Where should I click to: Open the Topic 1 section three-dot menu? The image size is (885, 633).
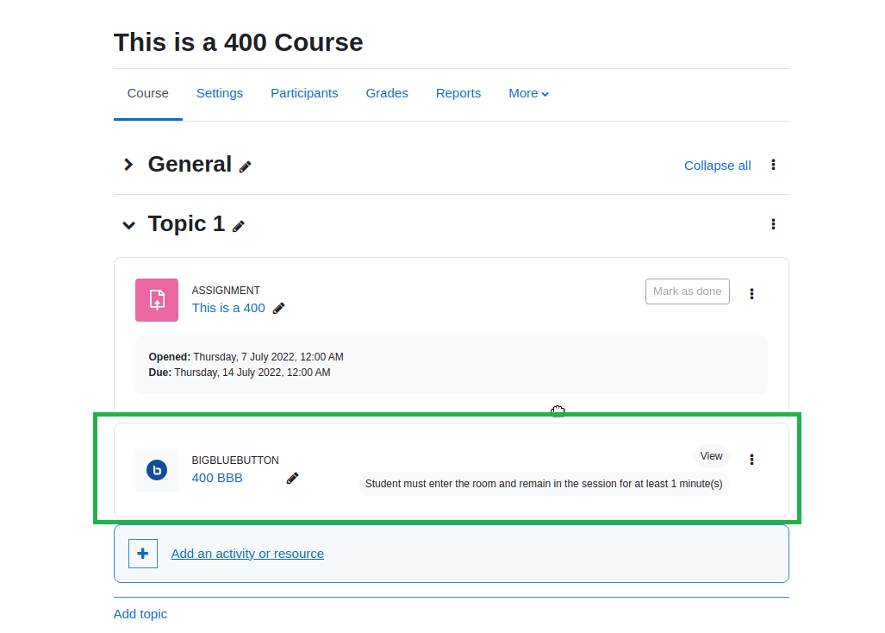pyautogui.click(x=773, y=224)
